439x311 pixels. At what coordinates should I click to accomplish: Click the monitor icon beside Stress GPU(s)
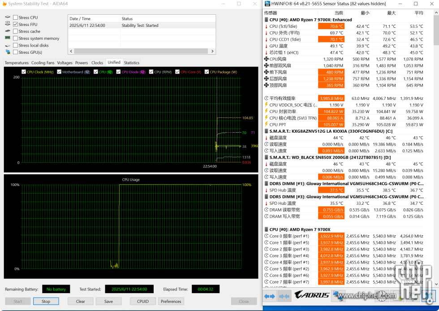(8, 52)
